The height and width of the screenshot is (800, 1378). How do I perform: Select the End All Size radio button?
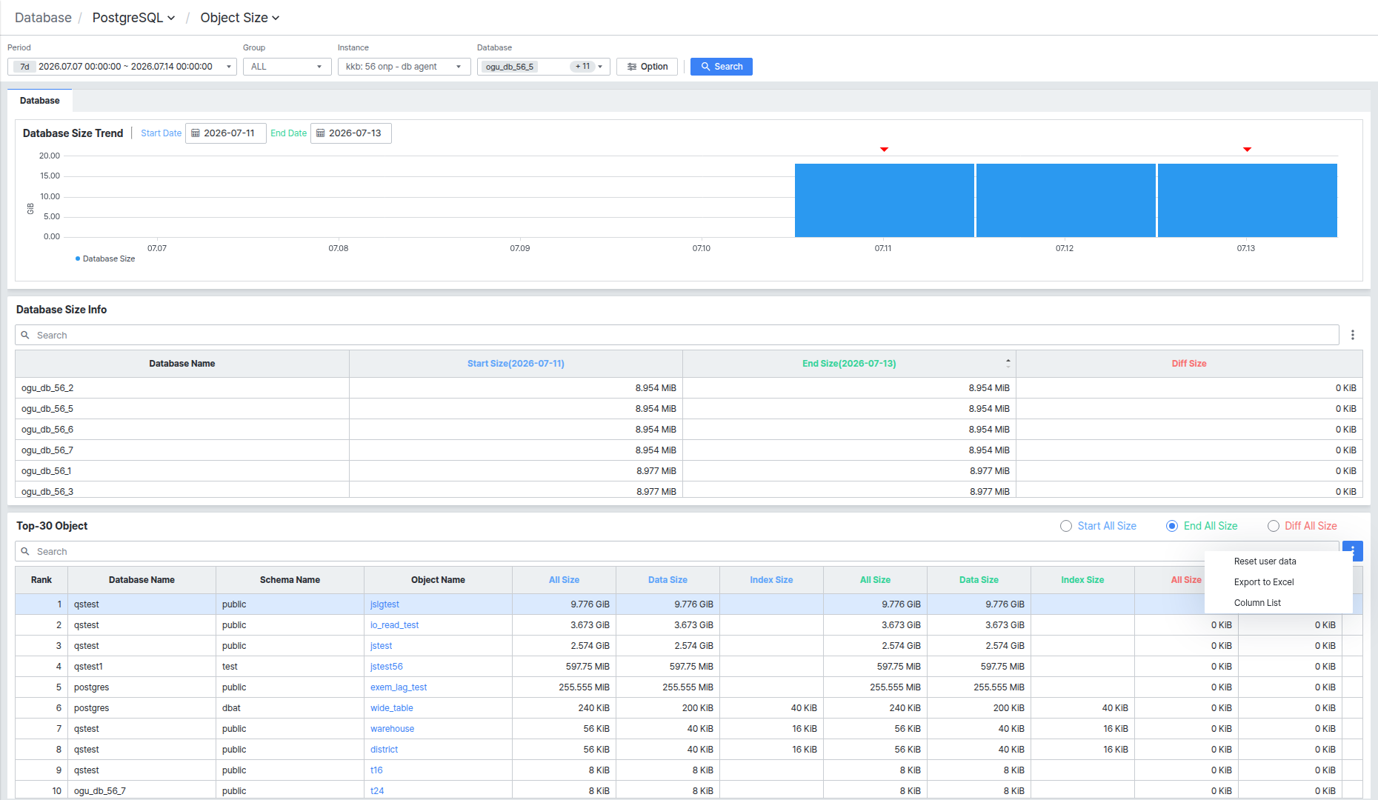pyautogui.click(x=1172, y=526)
